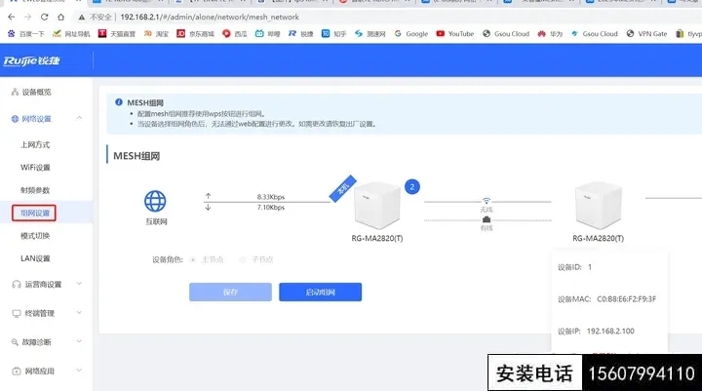This screenshot has width=702, height=391.
Task: Open the 上网方式 menu item
Action: pos(35,144)
